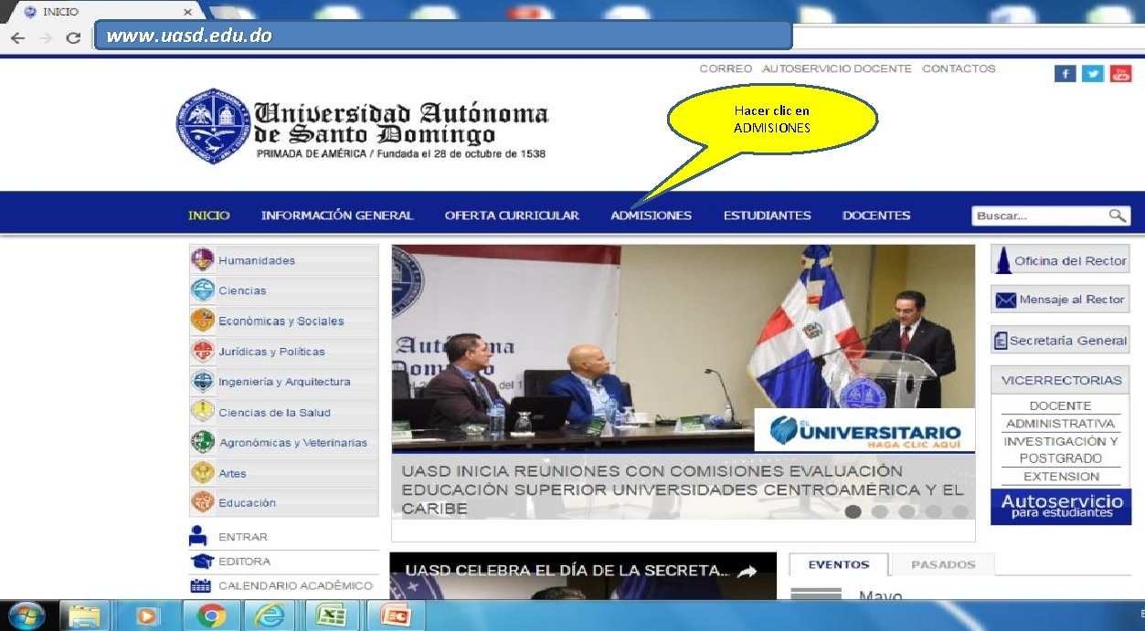Viewport: 1145px width, 631px height.
Task: Click the UASD university crest logo
Action: [213, 126]
